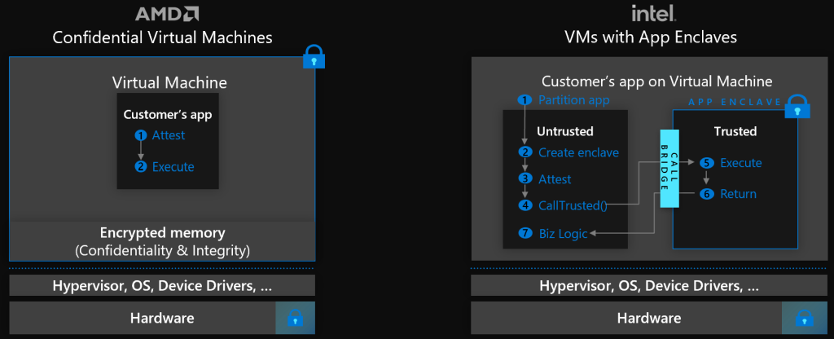Click 'Encrypted memory' label

click(x=163, y=232)
